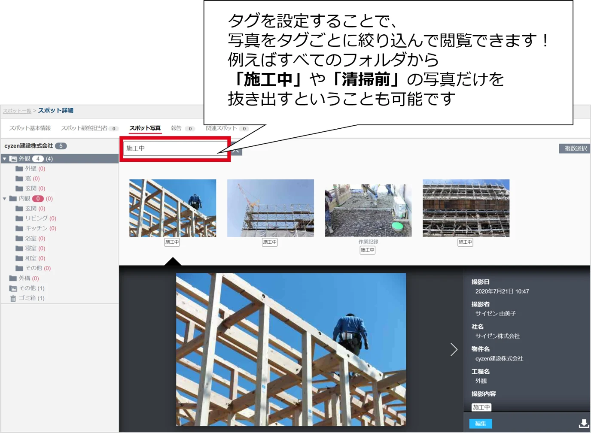
Task: Select the スポット写真 tab
Action: 145,128
